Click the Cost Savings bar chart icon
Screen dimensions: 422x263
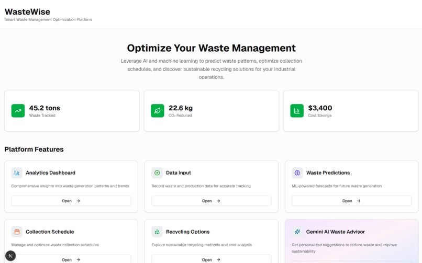click(297, 111)
